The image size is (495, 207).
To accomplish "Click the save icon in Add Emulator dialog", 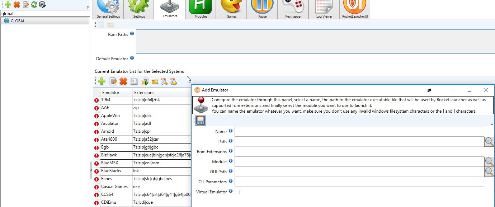I will (201, 121).
